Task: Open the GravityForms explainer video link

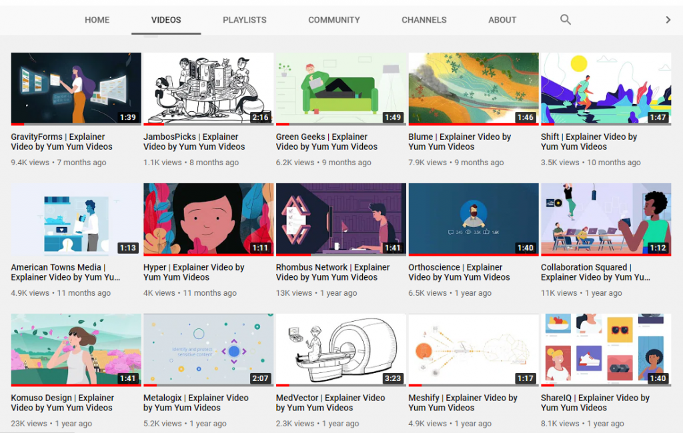Action: (59, 141)
